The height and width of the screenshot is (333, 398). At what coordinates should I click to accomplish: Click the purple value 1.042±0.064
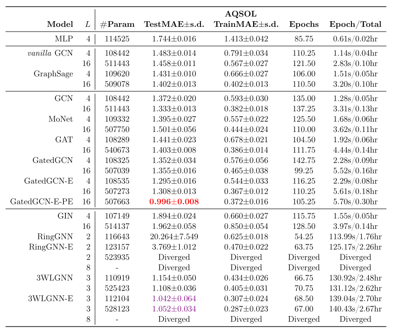tap(175, 298)
